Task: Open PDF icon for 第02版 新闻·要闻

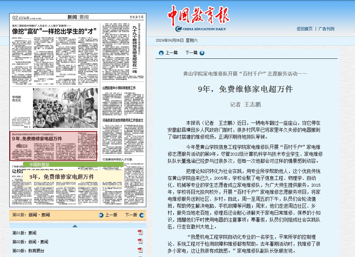Action: click(x=140, y=241)
